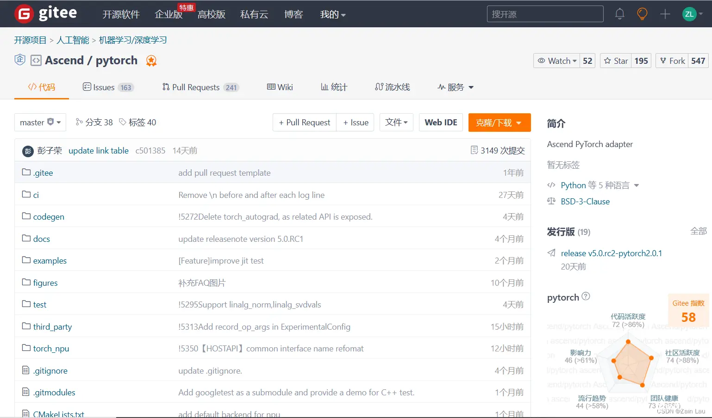Launch the Web IDE
The width and height of the screenshot is (712, 418).
coord(441,122)
